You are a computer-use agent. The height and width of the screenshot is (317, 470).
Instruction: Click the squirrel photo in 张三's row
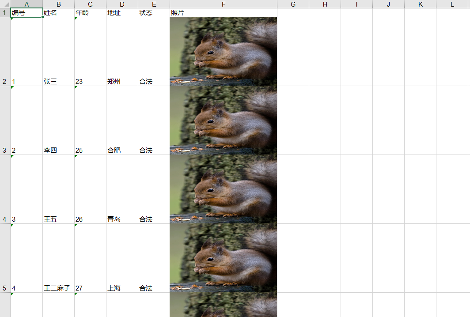[x=224, y=52]
